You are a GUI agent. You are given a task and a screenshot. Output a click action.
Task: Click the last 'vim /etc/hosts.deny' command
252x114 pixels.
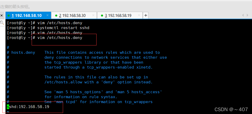(x=60, y=38)
